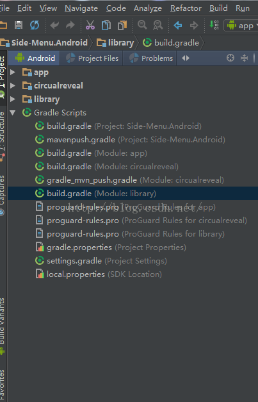Open the Refactor menu
The height and width of the screenshot is (402, 258).
[x=186, y=8]
